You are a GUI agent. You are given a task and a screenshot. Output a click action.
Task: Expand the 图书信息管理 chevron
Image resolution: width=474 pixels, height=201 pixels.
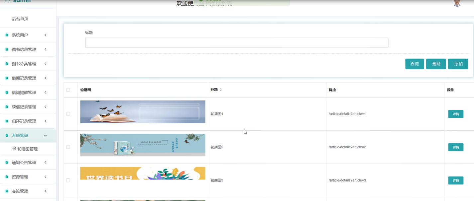click(46, 49)
